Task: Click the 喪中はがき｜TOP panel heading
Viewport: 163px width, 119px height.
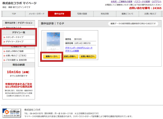Action: click(52, 23)
